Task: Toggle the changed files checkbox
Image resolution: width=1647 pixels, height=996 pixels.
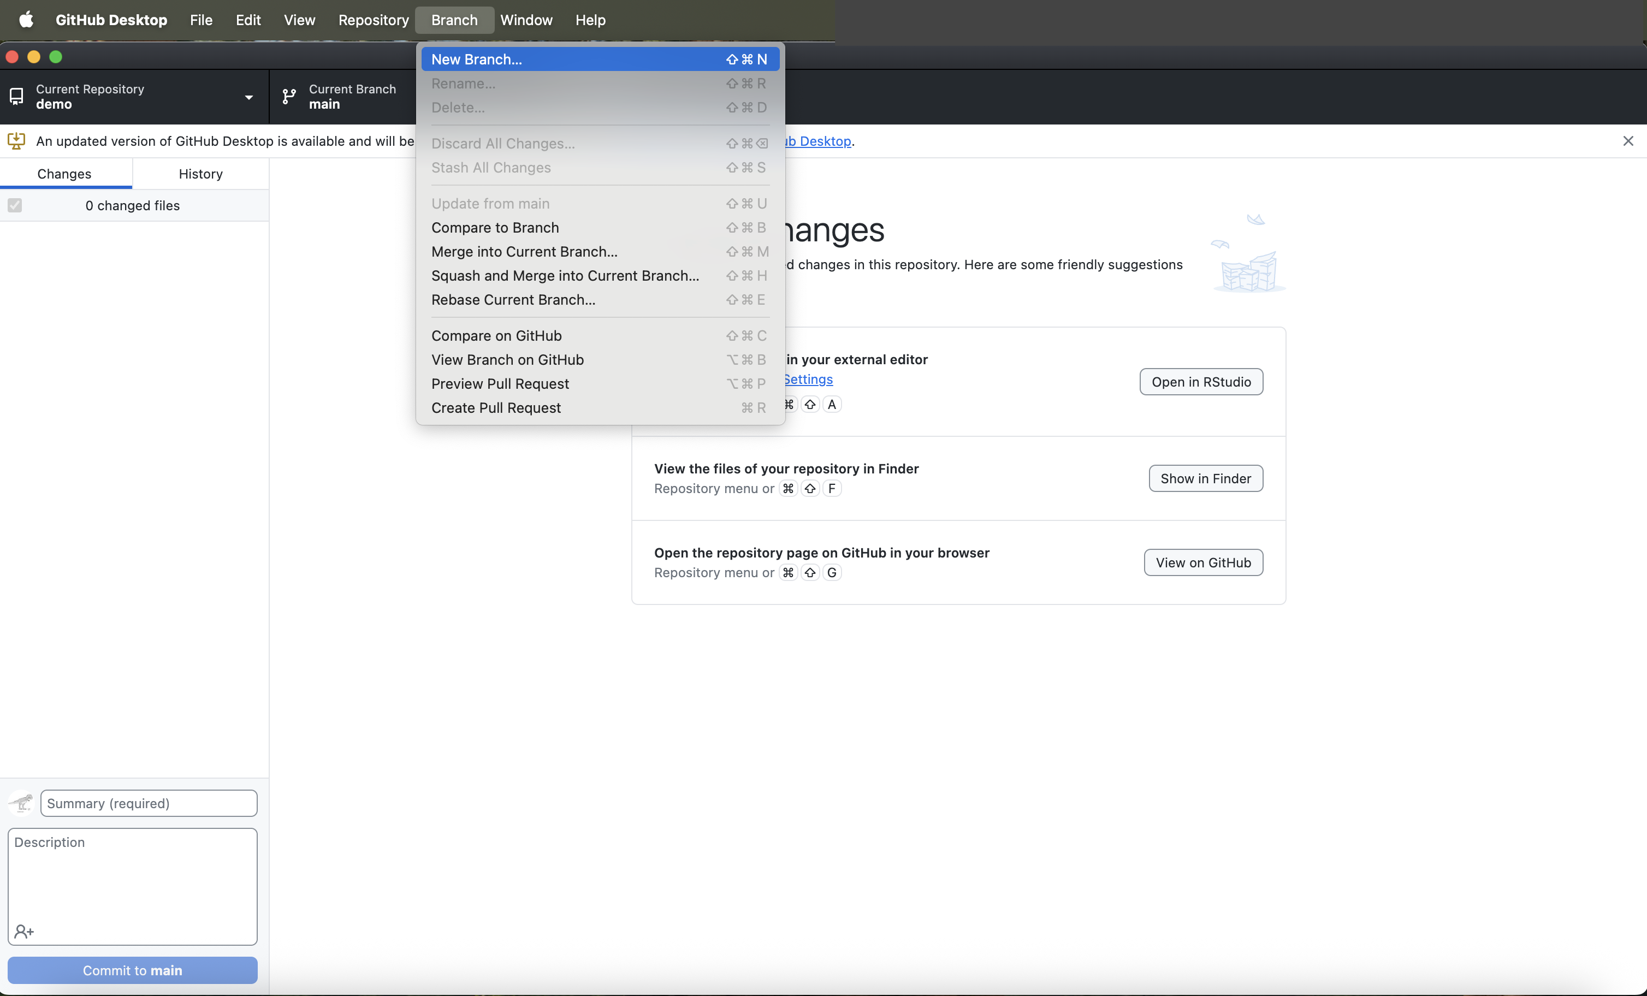Action: pos(15,205)
